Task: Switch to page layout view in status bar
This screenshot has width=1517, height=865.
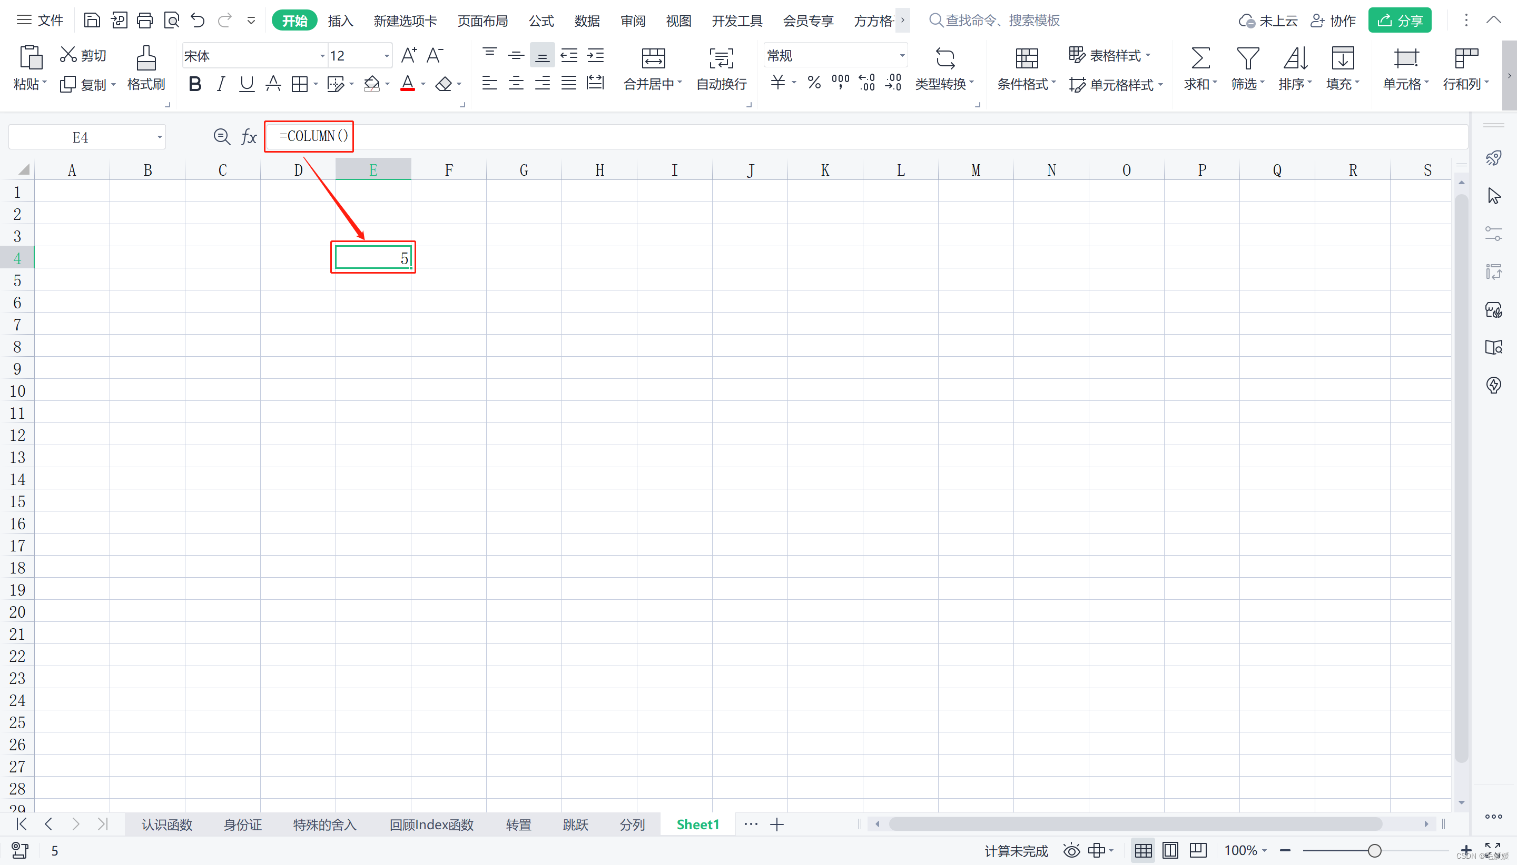Action: point(1170,850)
